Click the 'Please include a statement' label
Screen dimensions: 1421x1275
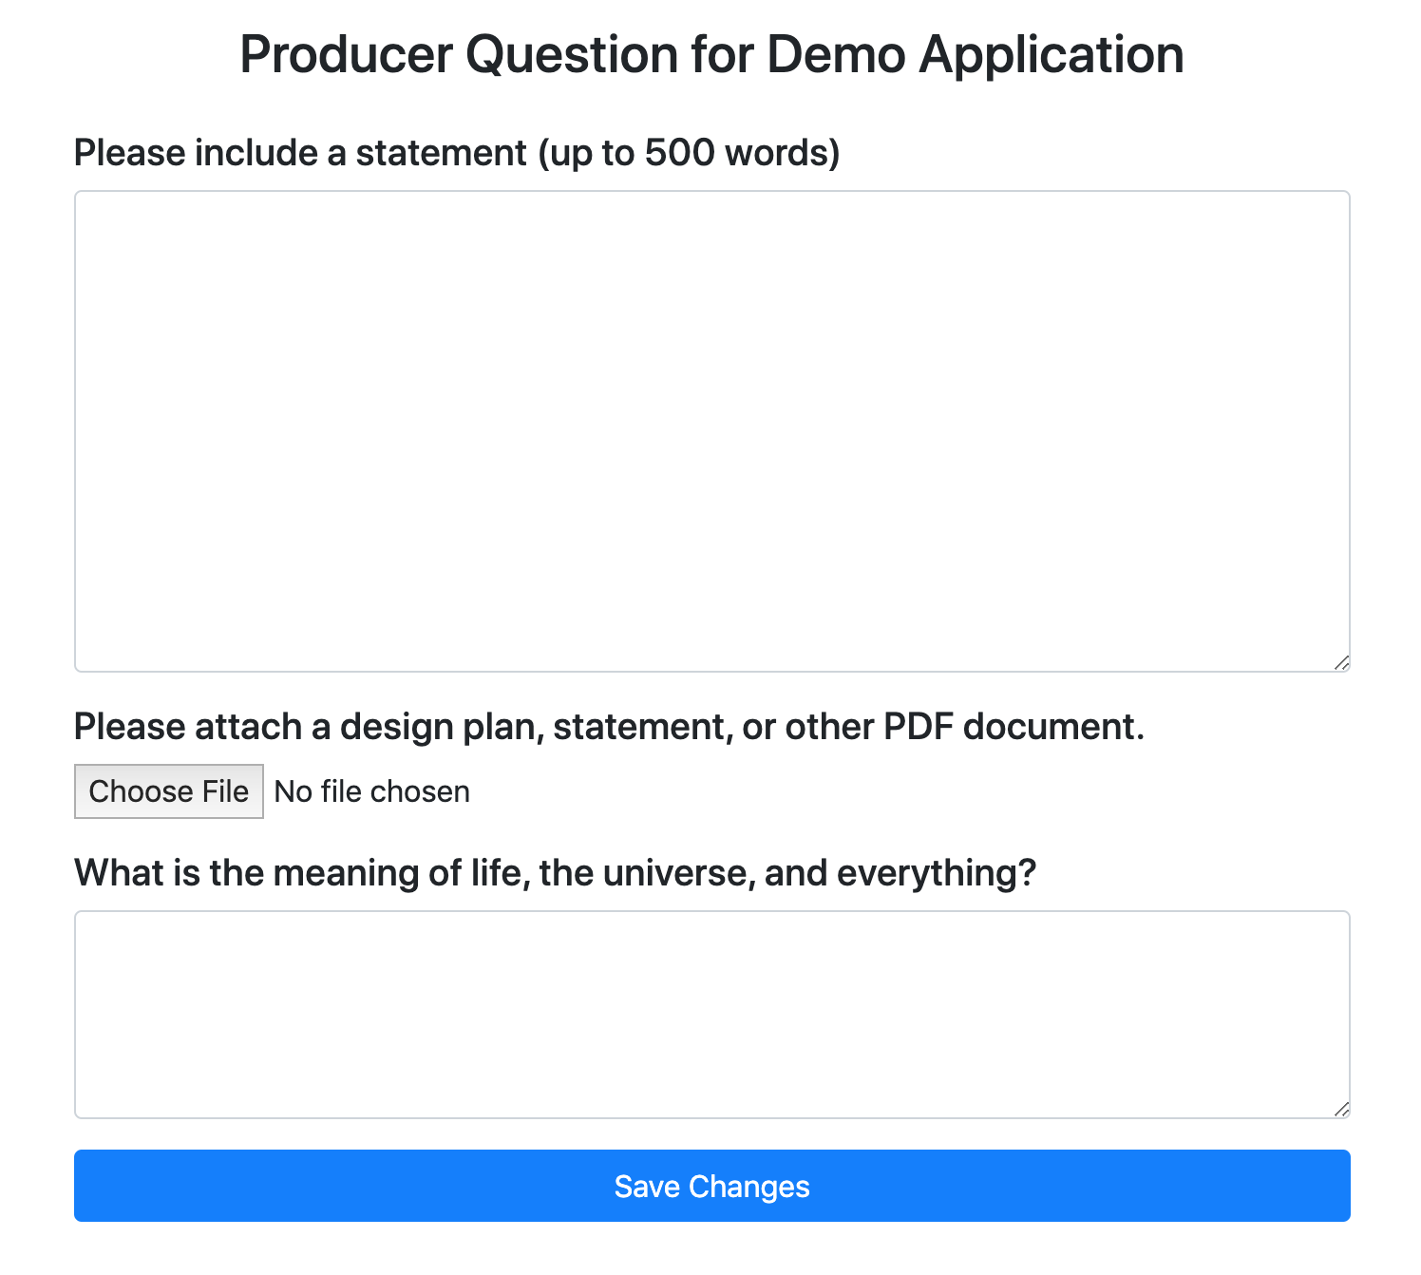[x=300, y=153]
